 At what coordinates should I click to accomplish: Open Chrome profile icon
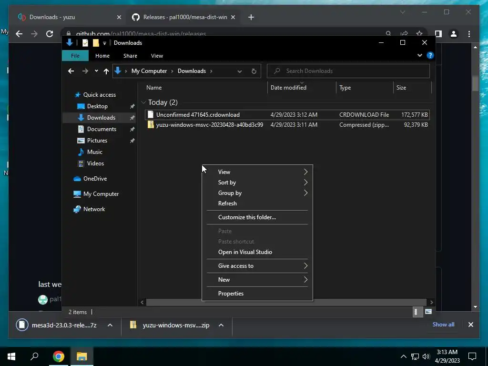click(x=454, y=34)
